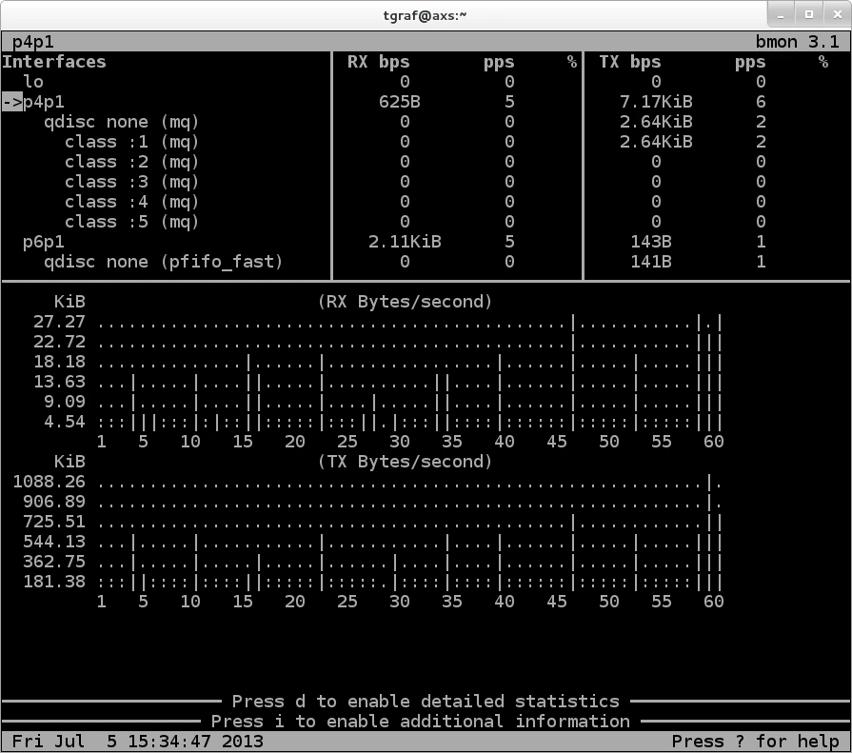Image resolution: width=852 pixels, height=753 pixels.
Task: Click the (RX Bytes/second) graph title
Action: click(405, 302)
